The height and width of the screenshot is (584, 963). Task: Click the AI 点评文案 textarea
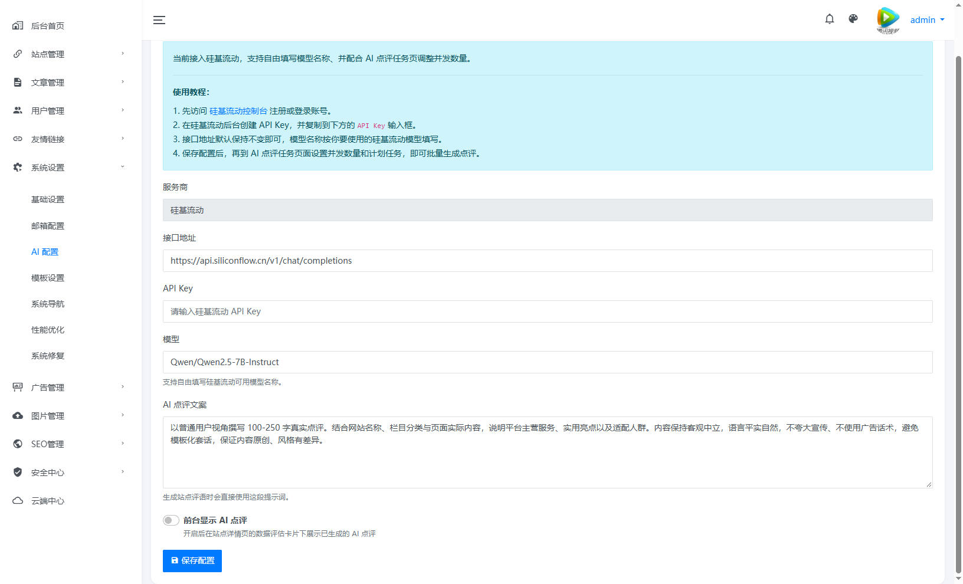click(548, 452)
